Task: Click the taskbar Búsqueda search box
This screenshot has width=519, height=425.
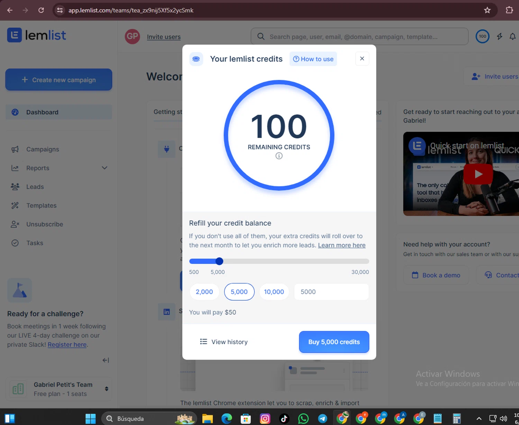Action: point(149,418)
